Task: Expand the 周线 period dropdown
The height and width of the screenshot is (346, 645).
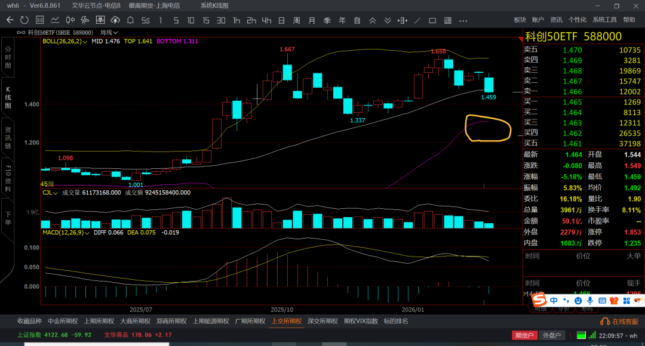Action: [109, 32]
